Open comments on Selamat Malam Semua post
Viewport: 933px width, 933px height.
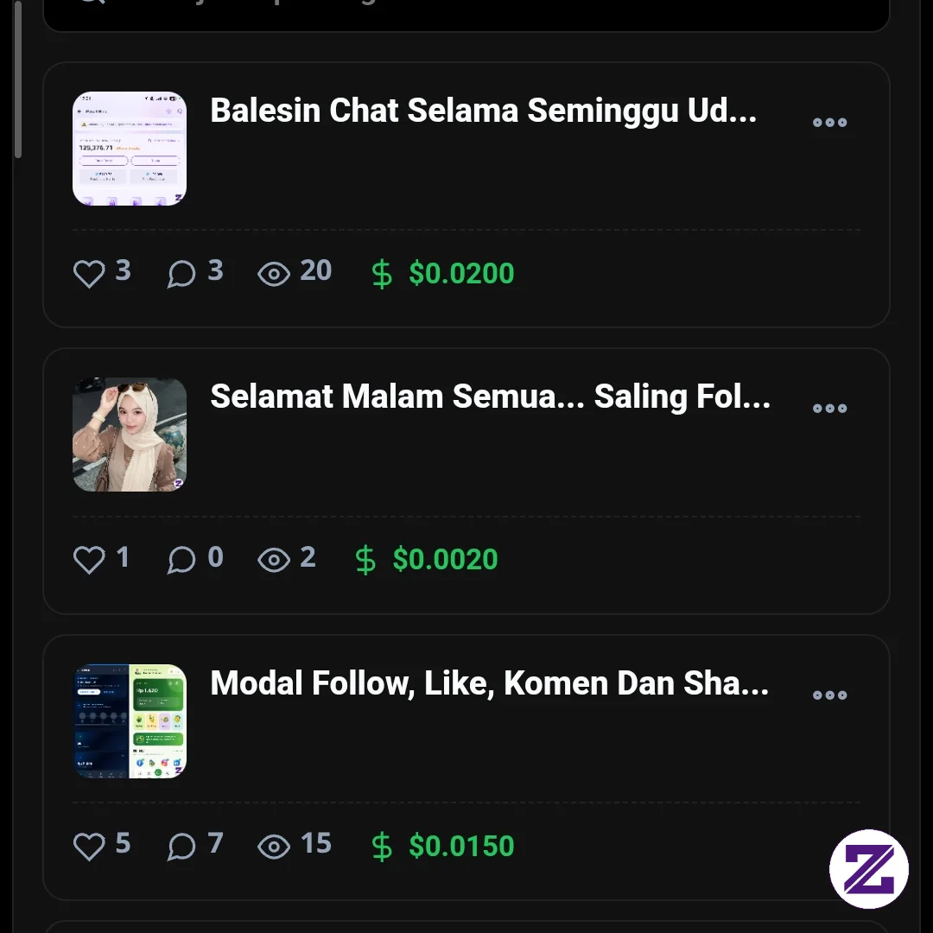pos(181,560)
